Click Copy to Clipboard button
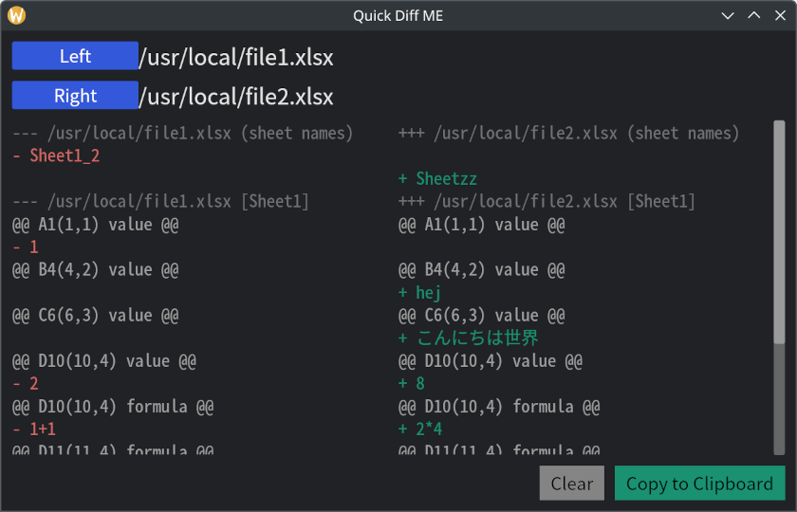The height and width of the screenshot is (512, 797). 699,484
